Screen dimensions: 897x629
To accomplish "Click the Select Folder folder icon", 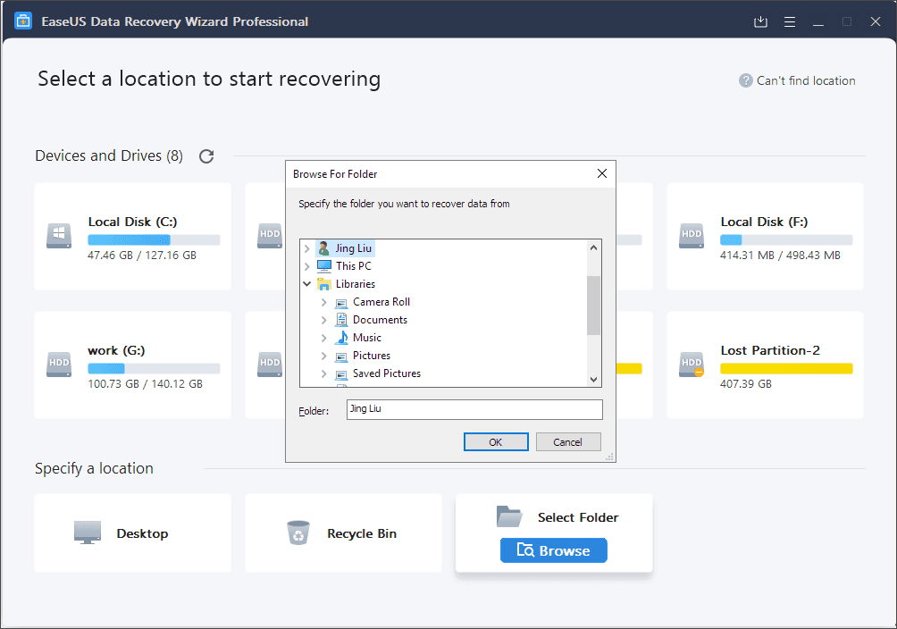I will click(509, 516).
